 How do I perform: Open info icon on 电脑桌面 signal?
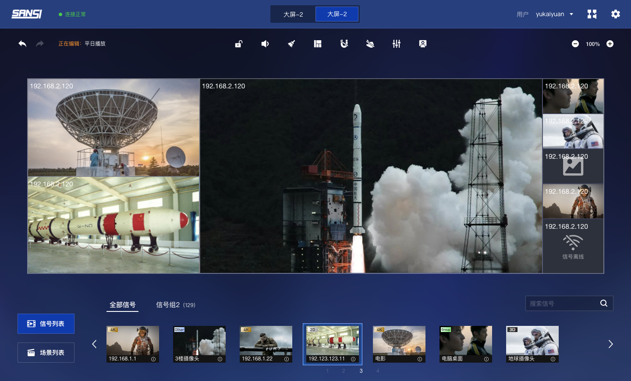coord(486,359)
